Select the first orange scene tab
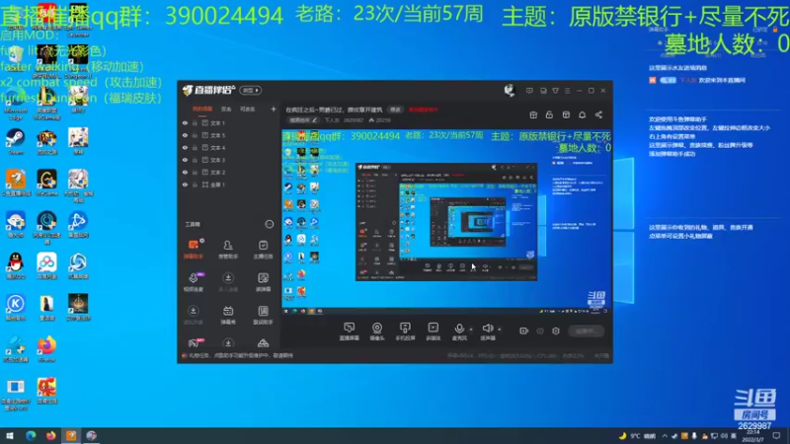790x444 pixels. pos(202,109)
